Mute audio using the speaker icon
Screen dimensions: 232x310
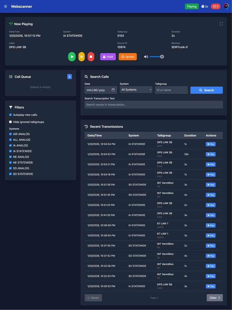coord(146,57)
